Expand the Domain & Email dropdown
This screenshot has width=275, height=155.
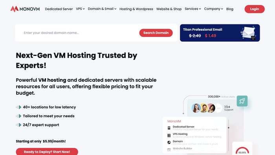click(102, 9)
